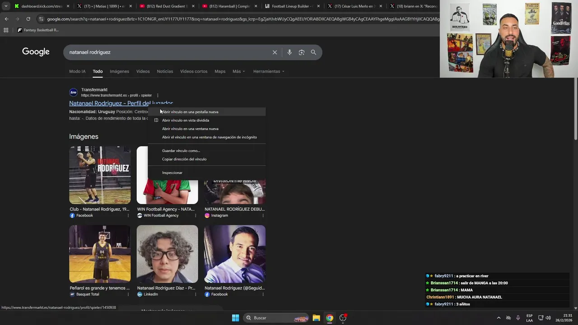Switch to the Videos cortos search tab
Screen dimensions: 578x325
[x=194, y=71]
